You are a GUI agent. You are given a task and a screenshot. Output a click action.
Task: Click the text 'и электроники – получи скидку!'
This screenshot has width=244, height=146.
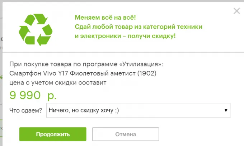coord(125,36)
